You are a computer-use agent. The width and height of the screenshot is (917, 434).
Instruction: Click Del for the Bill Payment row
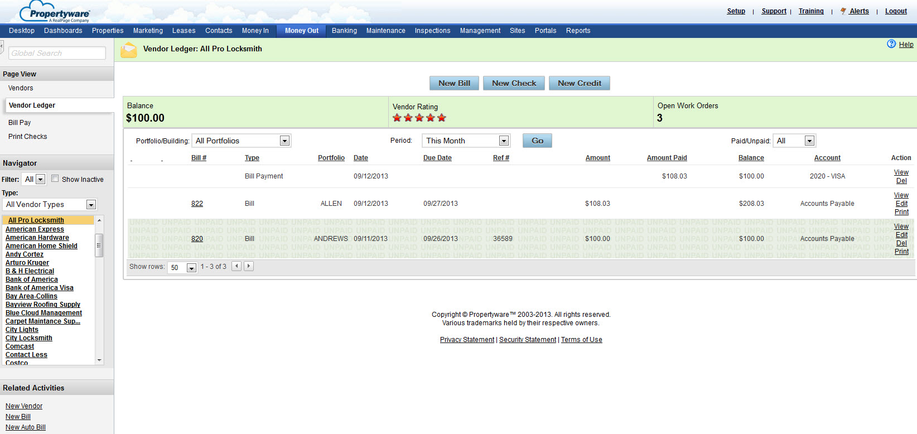[901, 181]
